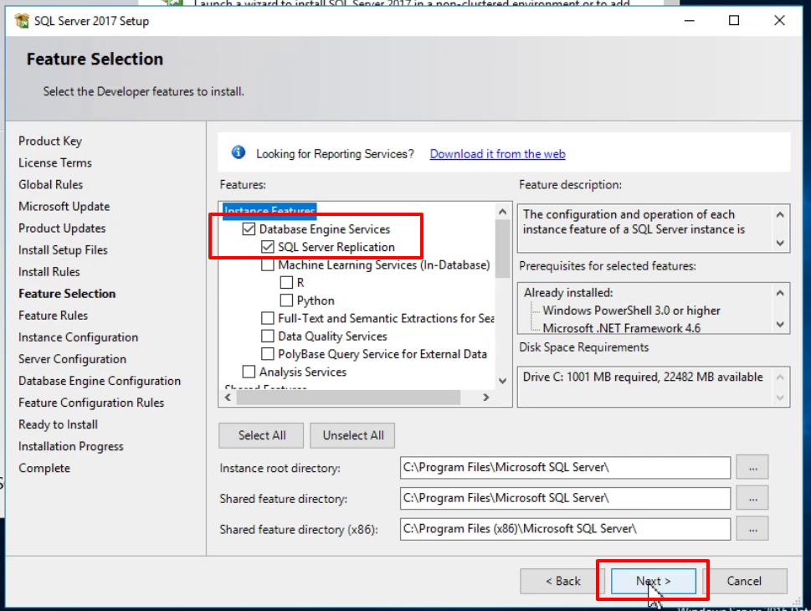Select the Install Rules step in the sidebar
Screen dimensions: 811x611
[x=49, y=272]
